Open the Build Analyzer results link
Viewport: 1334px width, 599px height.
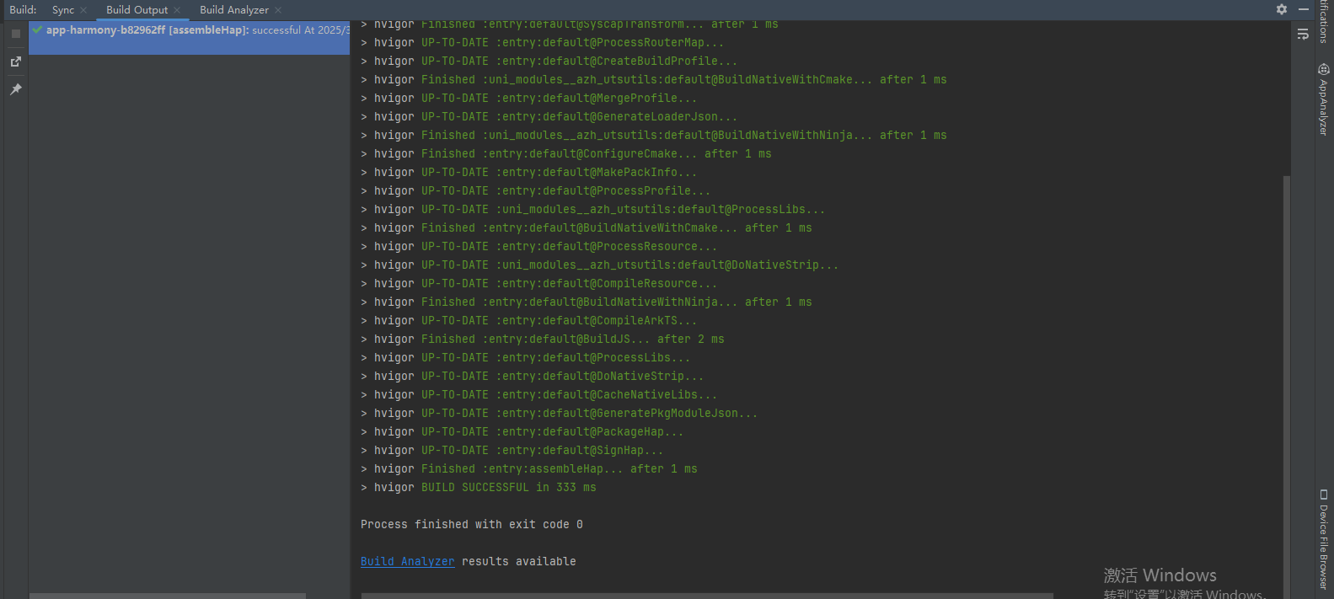[408, 561]
